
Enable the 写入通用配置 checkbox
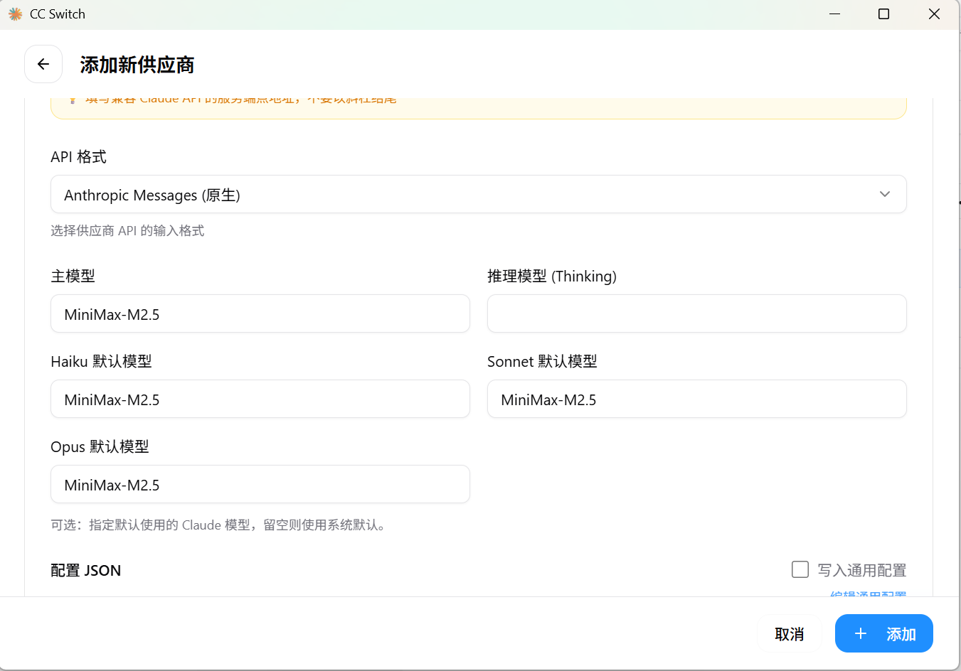800,569
